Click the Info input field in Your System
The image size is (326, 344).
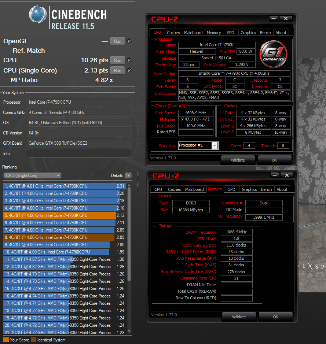coord(79,153)
